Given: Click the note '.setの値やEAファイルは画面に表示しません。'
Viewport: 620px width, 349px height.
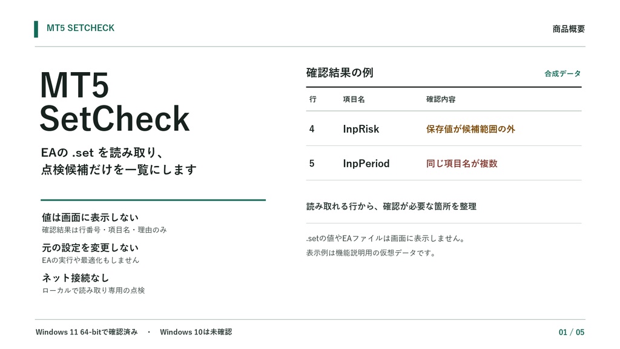Looking at the screenshot, I should point(386,239).
